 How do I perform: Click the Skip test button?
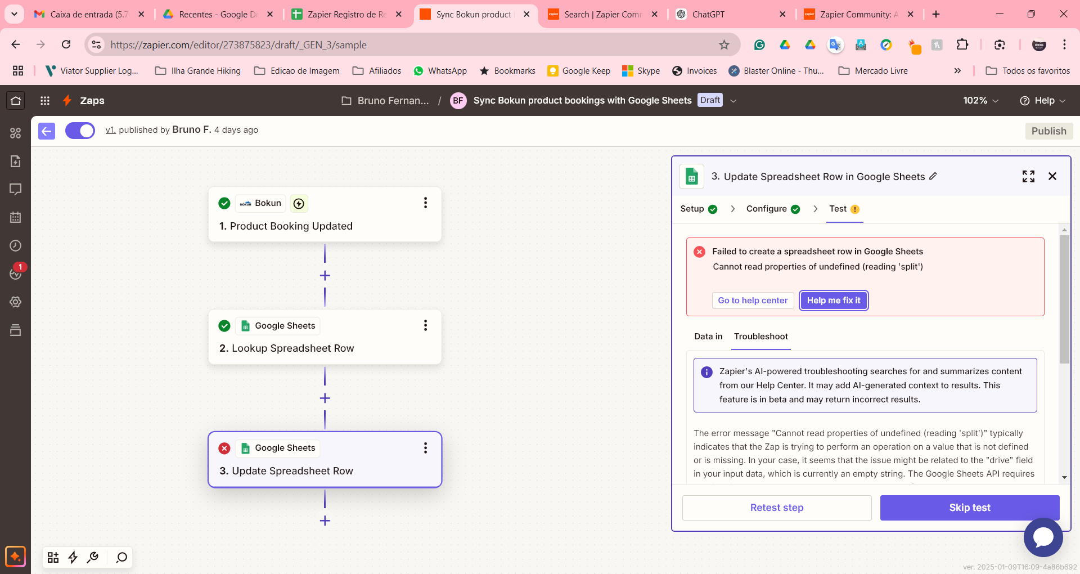click(970, 508)
